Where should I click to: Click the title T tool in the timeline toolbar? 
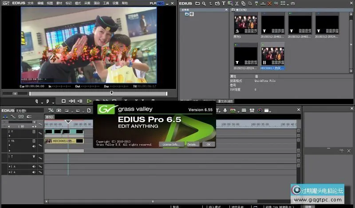(217, 111)
